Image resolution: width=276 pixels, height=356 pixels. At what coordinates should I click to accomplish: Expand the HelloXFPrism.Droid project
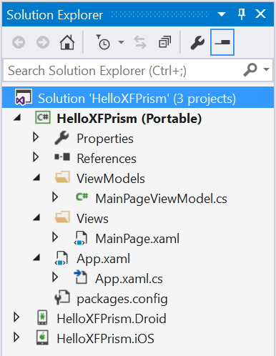(16, 317)
